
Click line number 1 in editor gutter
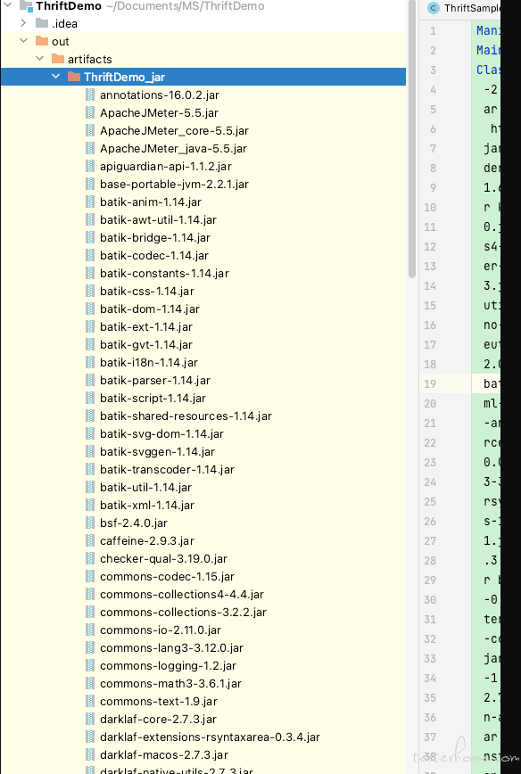(433, 31)
